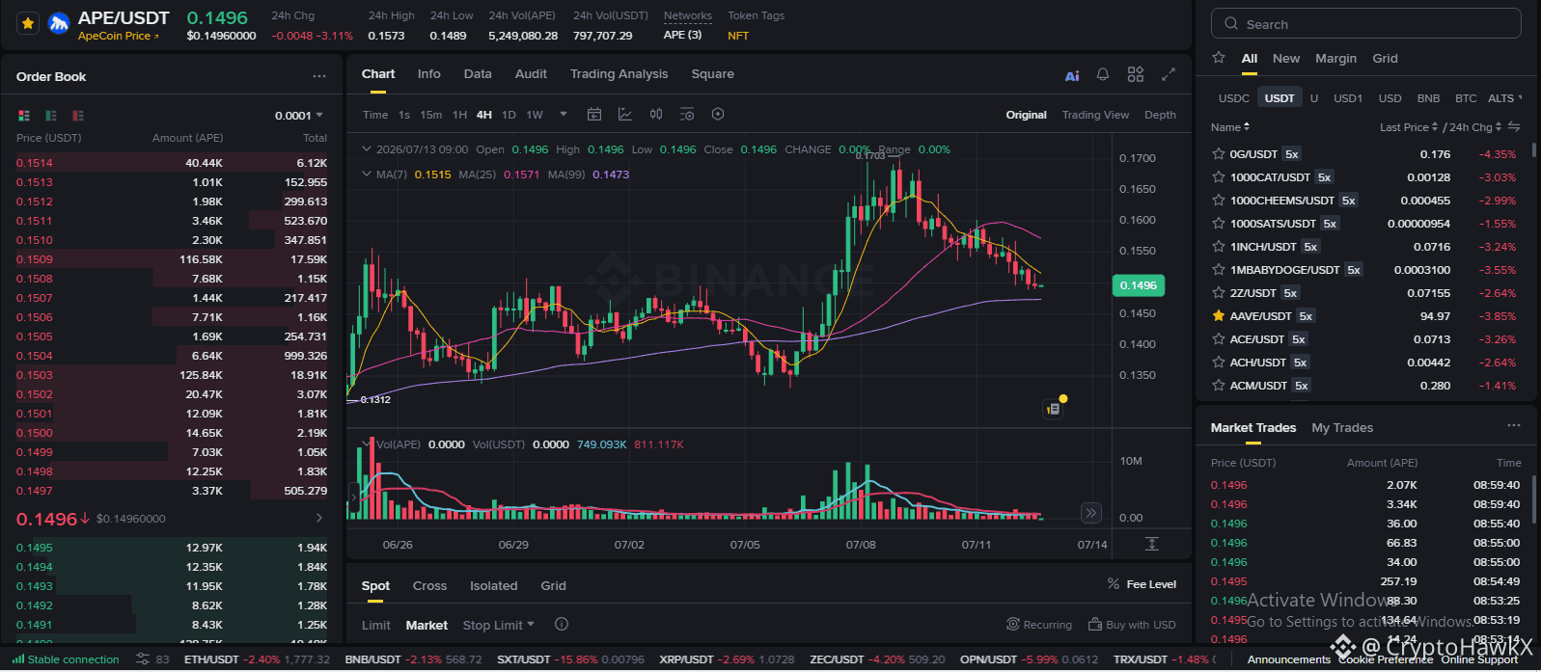This screenshot has height=672, width=1541.
Task: Select the New market tab
Action: pos(1285,59)
